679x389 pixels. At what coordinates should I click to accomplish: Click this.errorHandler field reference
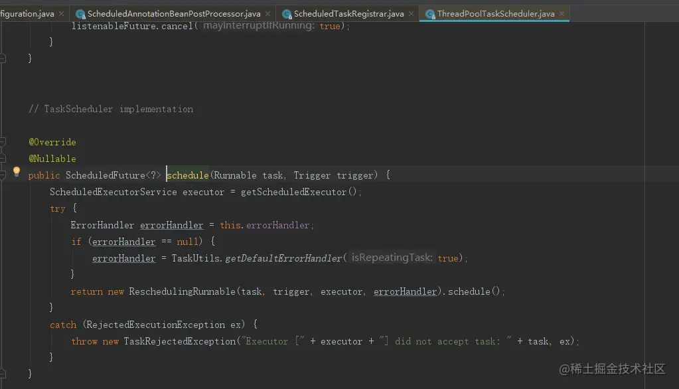tap(265, 225)
